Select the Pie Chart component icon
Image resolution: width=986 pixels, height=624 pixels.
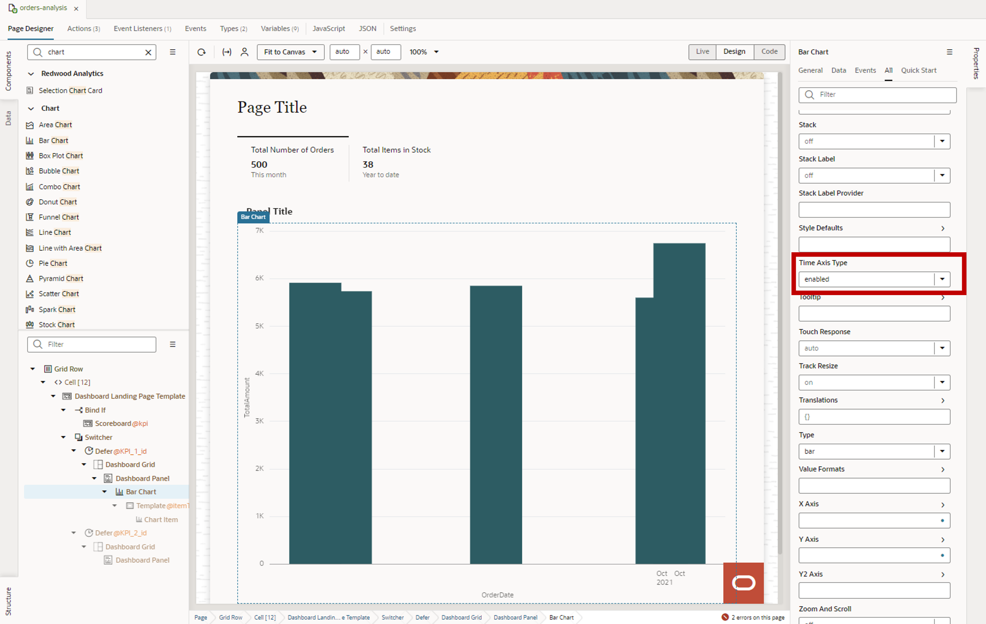point(30,263)
